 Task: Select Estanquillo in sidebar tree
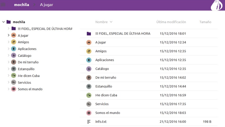[x=26, y=69]
